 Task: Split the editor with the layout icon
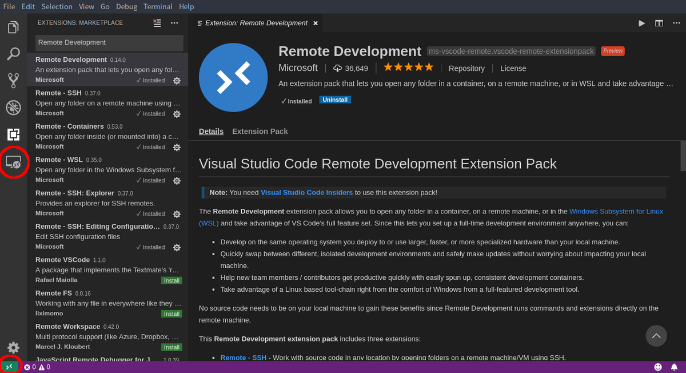pyautogui.click(x=659, y=23)
